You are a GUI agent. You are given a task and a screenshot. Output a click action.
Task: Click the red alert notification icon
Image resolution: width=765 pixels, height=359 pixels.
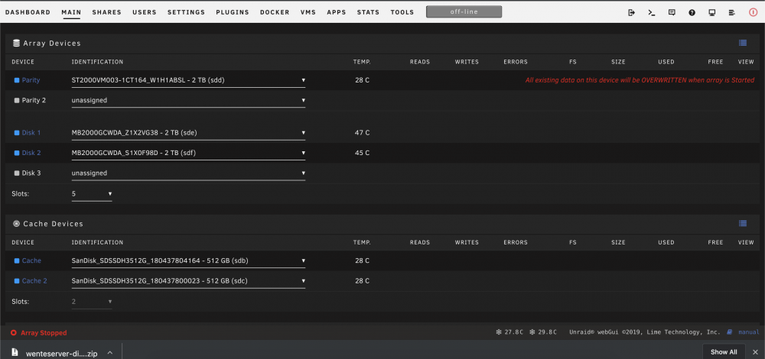[753, 13]
